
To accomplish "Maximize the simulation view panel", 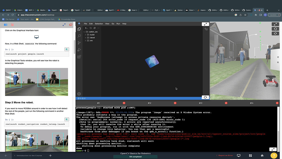I will pos(275,24).
